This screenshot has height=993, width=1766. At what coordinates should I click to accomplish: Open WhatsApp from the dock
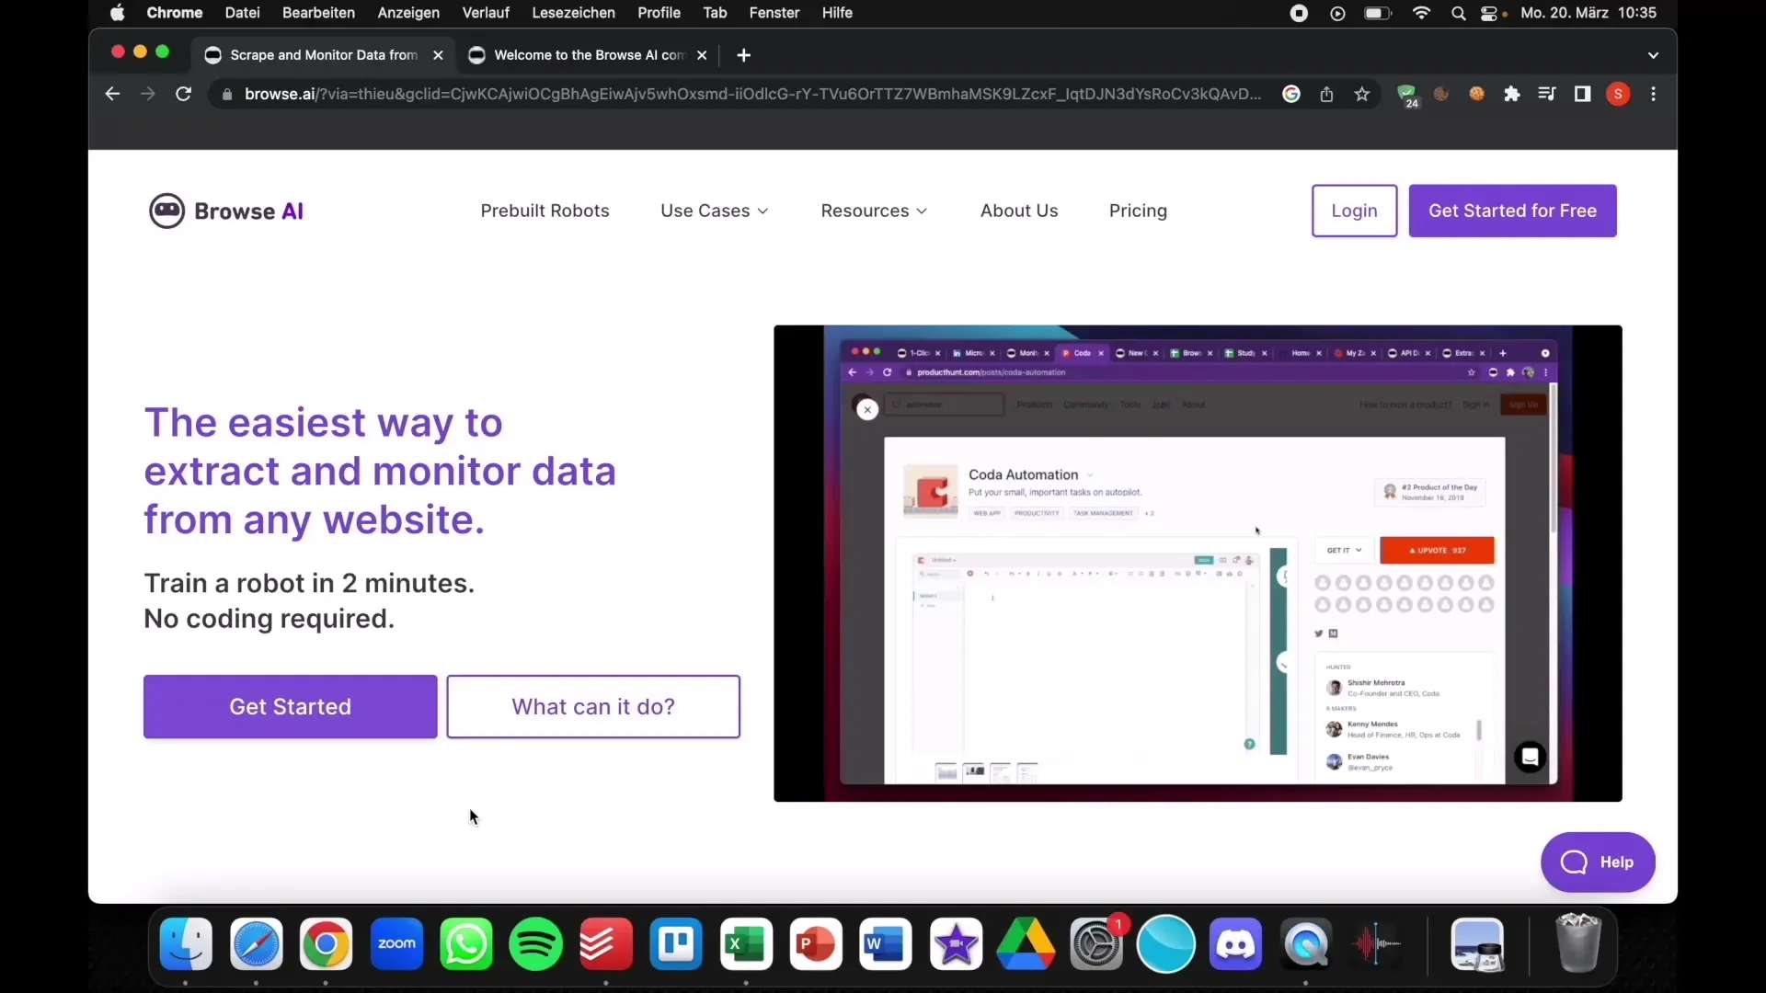tap(465, 943)
